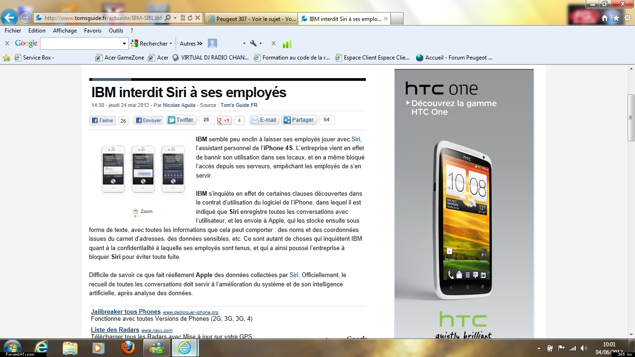This screenshot has width=635, height=357.
Task: Click the add-to-favorites bar star icon
Action: coord(7,58)
